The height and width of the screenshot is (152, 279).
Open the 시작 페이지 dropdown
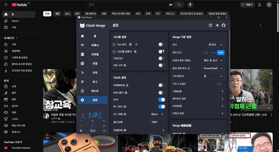213,76
